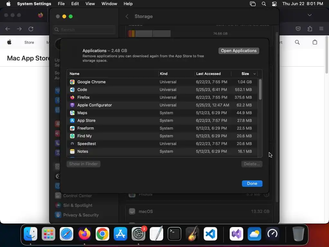The height and width of the screenshot is (247, 329).
Task: Click the Google Chrome 1.04 GB size cell
Action: pos(245,82)
